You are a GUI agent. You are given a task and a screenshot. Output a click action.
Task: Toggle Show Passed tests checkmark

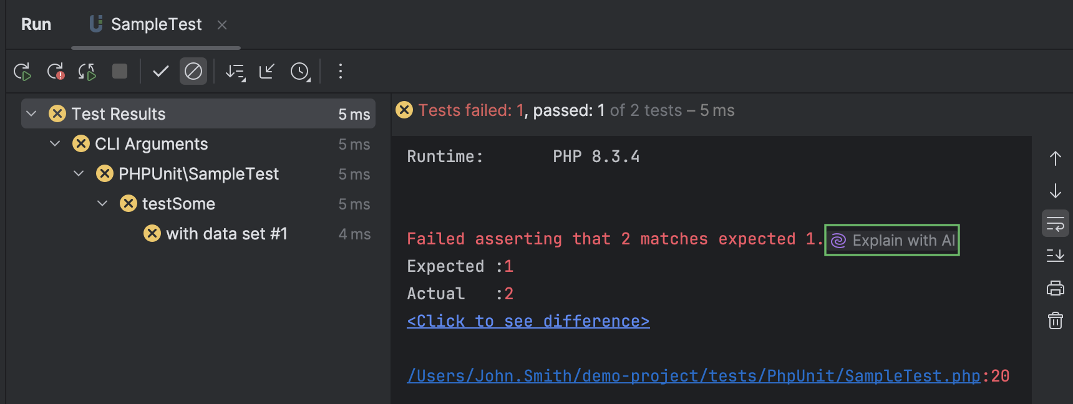161,71
